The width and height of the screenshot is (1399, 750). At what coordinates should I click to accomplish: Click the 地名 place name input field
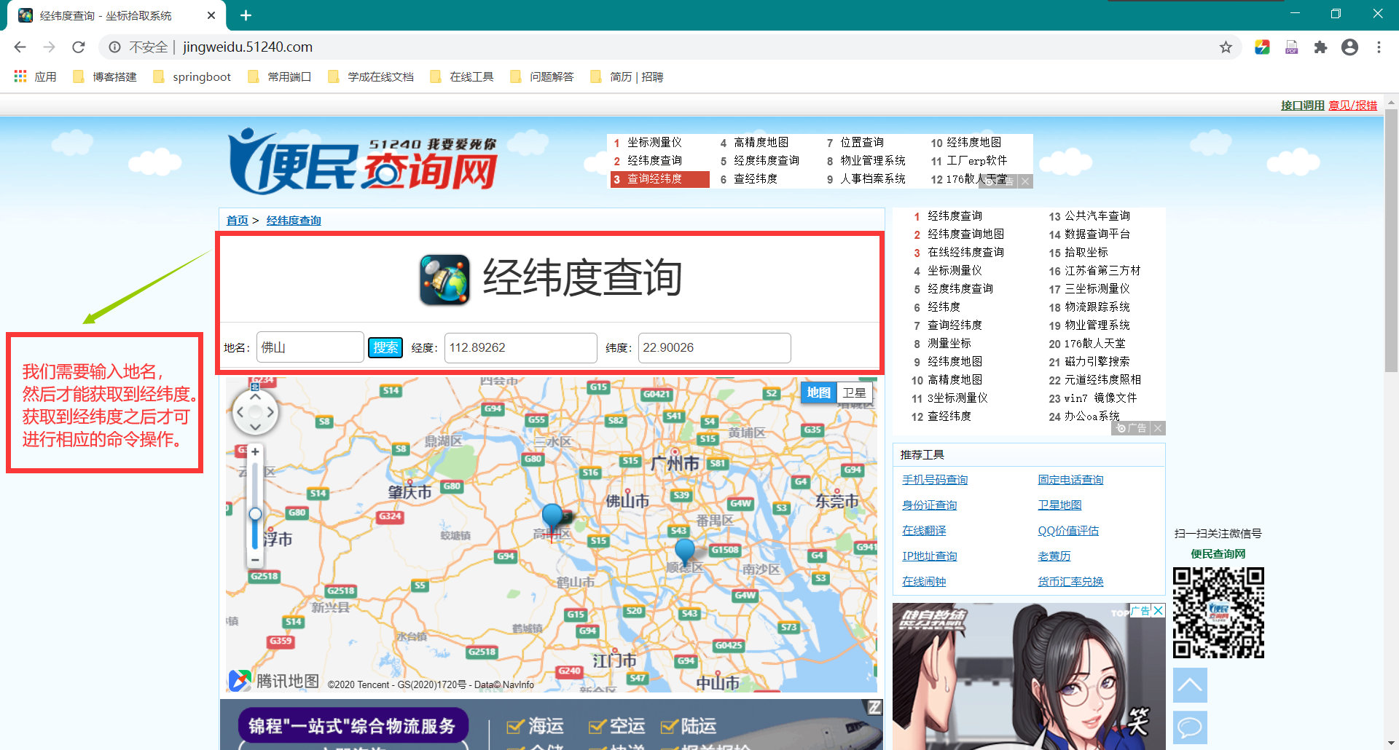310,348
